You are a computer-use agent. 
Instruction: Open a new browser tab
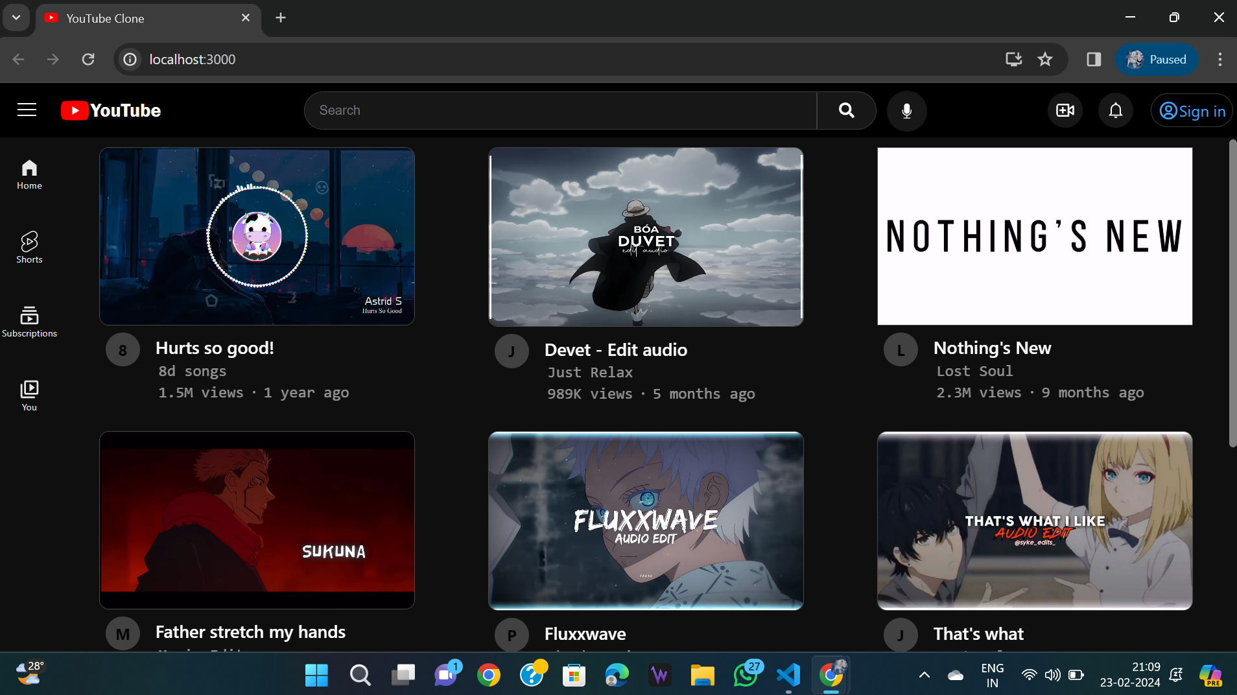[x=281, y=18]
